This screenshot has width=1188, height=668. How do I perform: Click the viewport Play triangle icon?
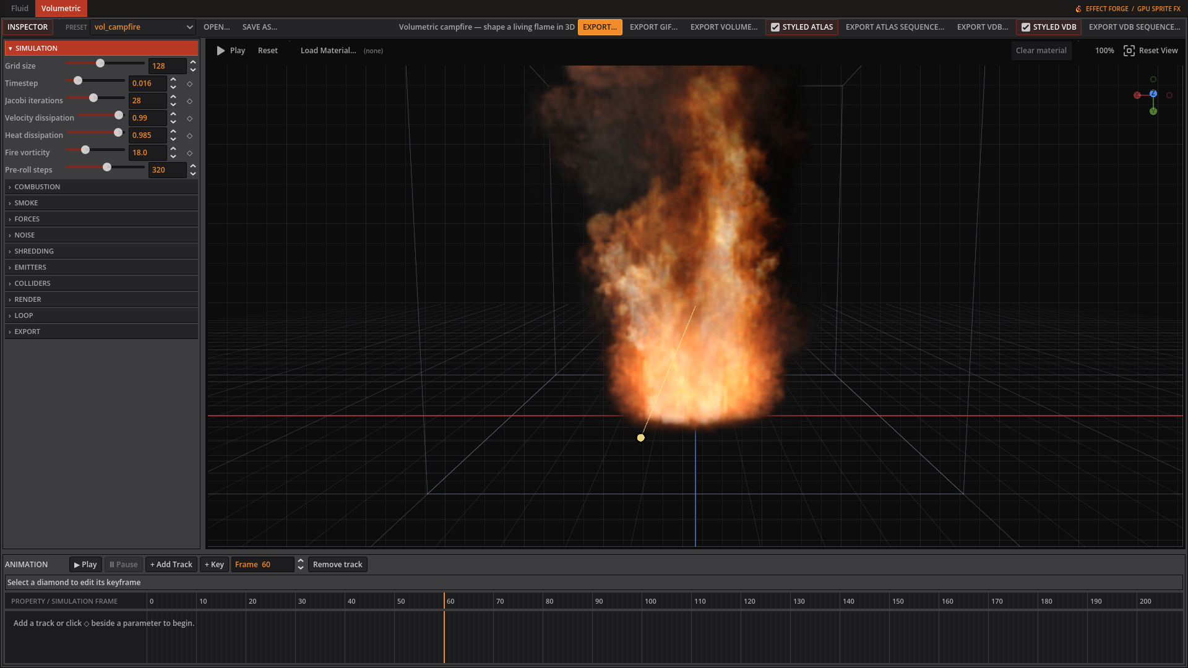click(x=221, y=51)
